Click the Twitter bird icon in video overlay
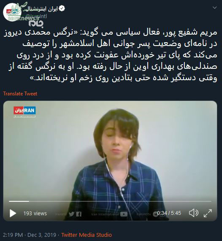222x241 pixels. click(71, 214)
